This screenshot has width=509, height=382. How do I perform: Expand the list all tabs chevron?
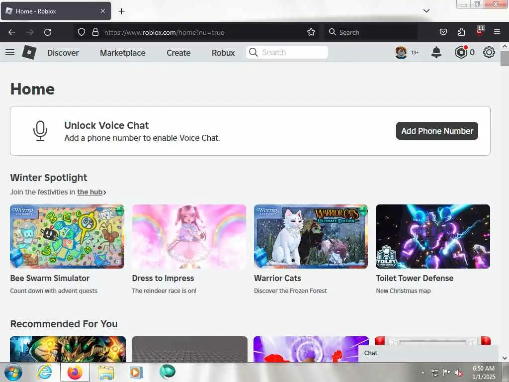426,11
